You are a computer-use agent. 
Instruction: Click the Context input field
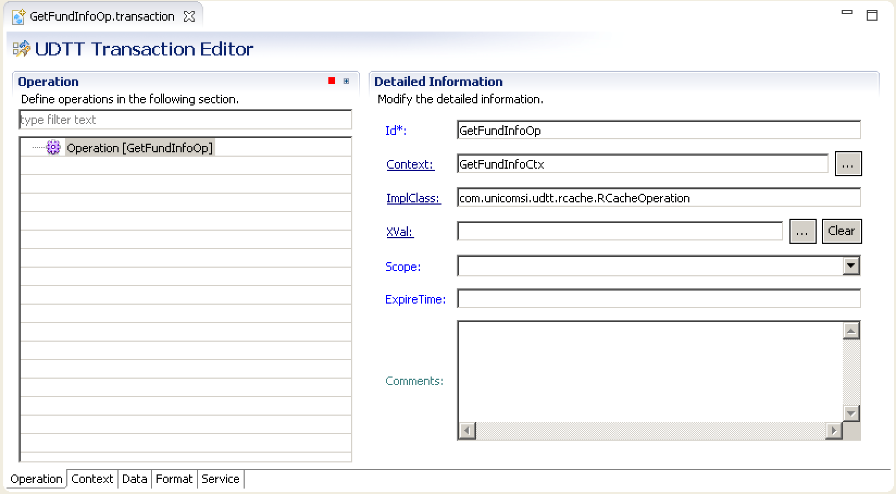[643, 164]
